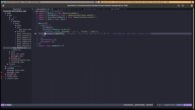Click the @Module decorator line
This screenshot has height=110, width=195.
coord(43,24)
